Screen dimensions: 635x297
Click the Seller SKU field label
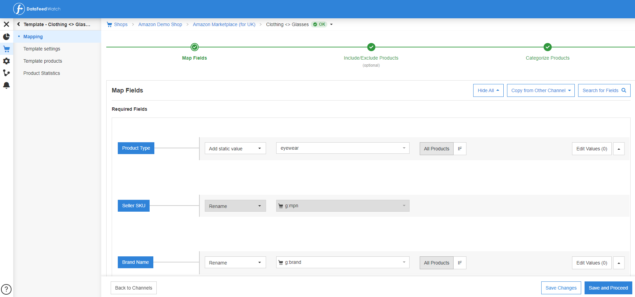point(134,206)
